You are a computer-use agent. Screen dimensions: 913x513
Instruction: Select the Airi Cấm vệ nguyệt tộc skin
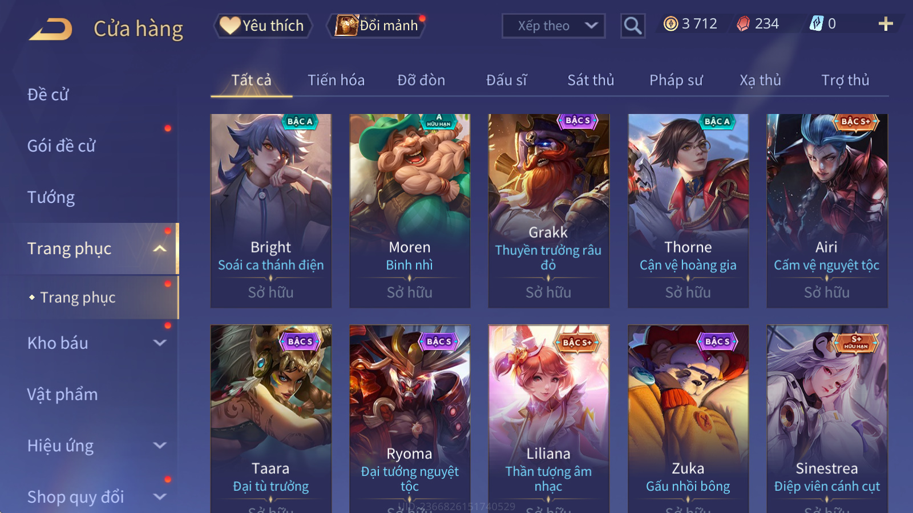click(827, 211)
